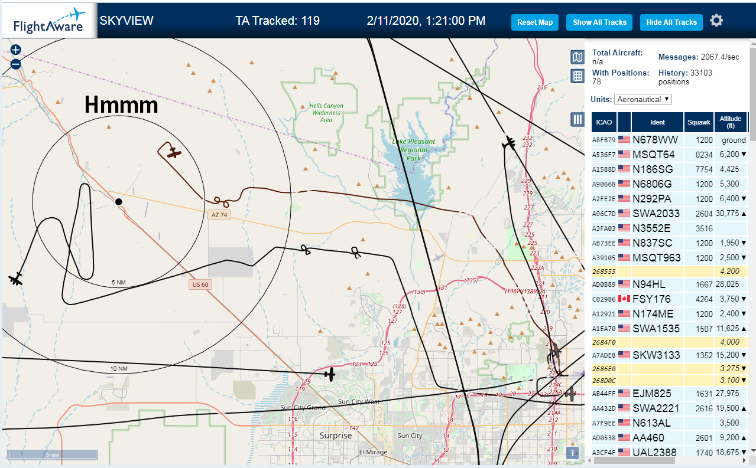This screenshot has height=468, width=756.
Task: Select the SWA2033 aircraft row
Action: point(670,214)
